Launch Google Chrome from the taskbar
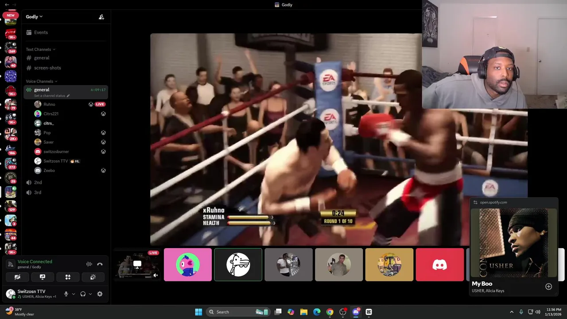The image size is (567, 319). point(330,312)
